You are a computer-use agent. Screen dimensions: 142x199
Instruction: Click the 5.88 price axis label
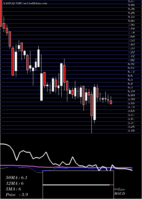coord(131,103)
